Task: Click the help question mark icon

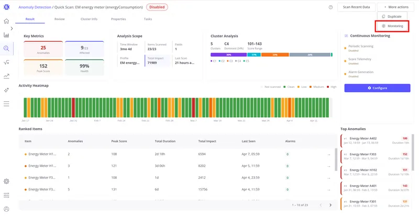Action: click(330, 7)
